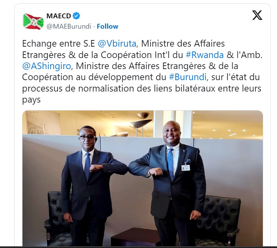The image size is (277, 248).
Task: Follow the MAECD account
Action: point(108,26)
